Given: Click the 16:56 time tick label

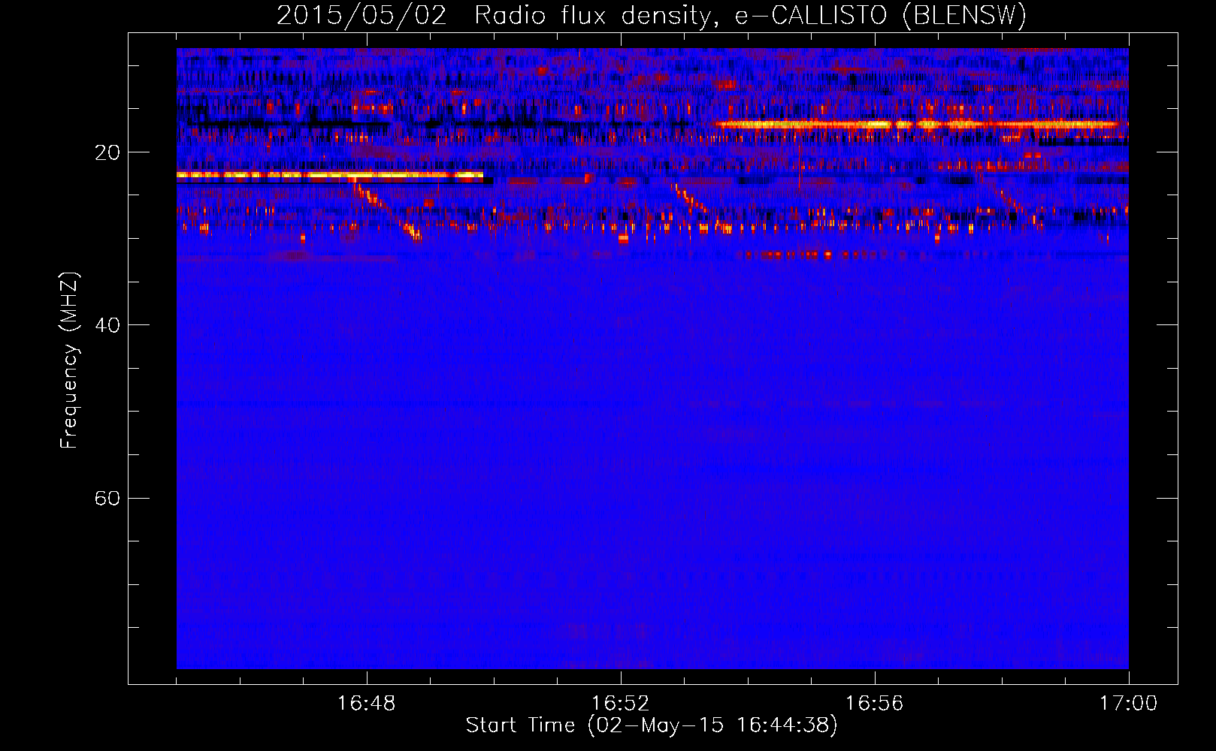Looking at the screenshot, I should [875, 704].
